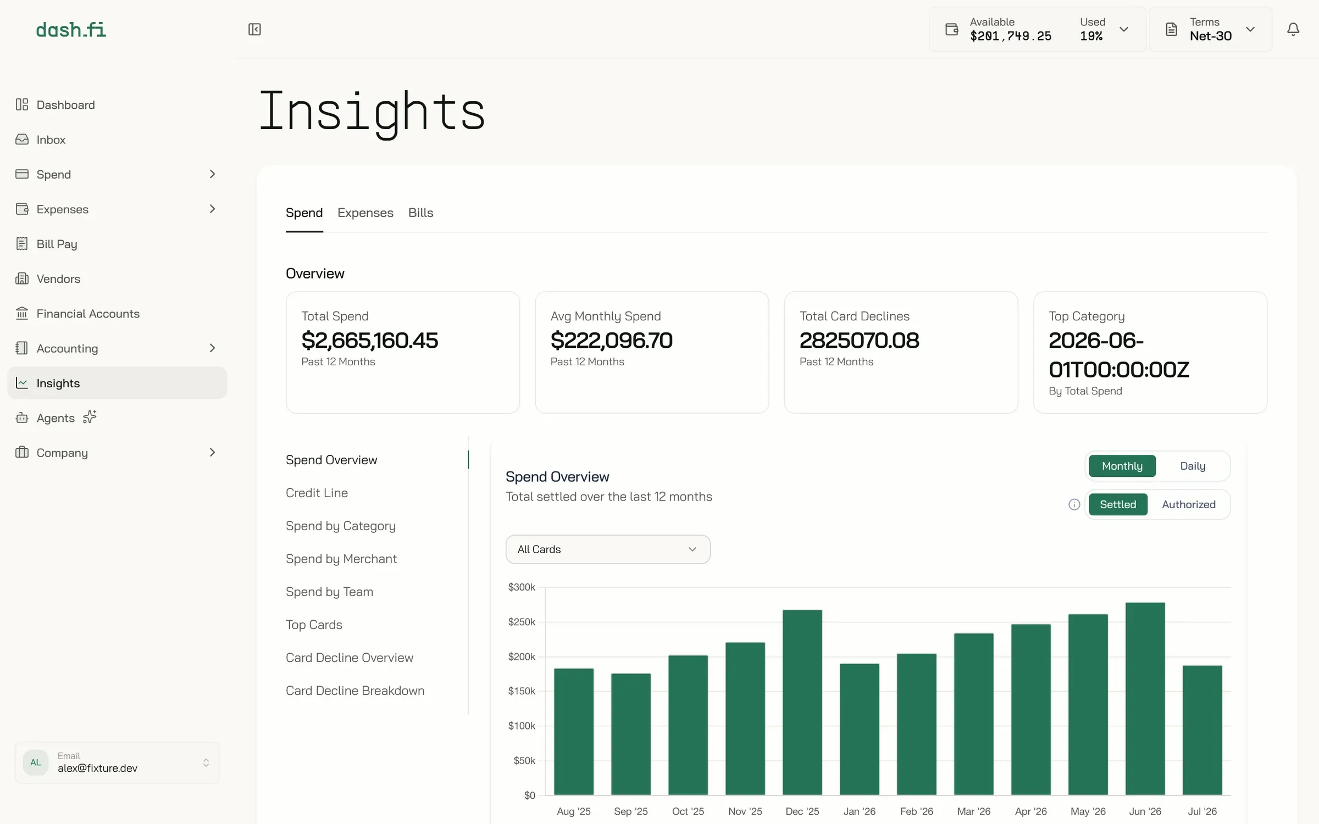Screen dimensions: 1319x824
Task: Switch to the Expenses tab
Action: tap(365, 213)
